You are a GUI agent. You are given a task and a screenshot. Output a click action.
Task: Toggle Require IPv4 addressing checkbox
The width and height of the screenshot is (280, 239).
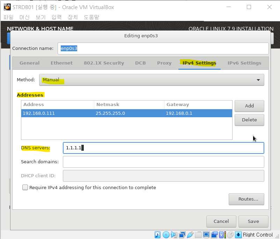(x=25, y=187)
